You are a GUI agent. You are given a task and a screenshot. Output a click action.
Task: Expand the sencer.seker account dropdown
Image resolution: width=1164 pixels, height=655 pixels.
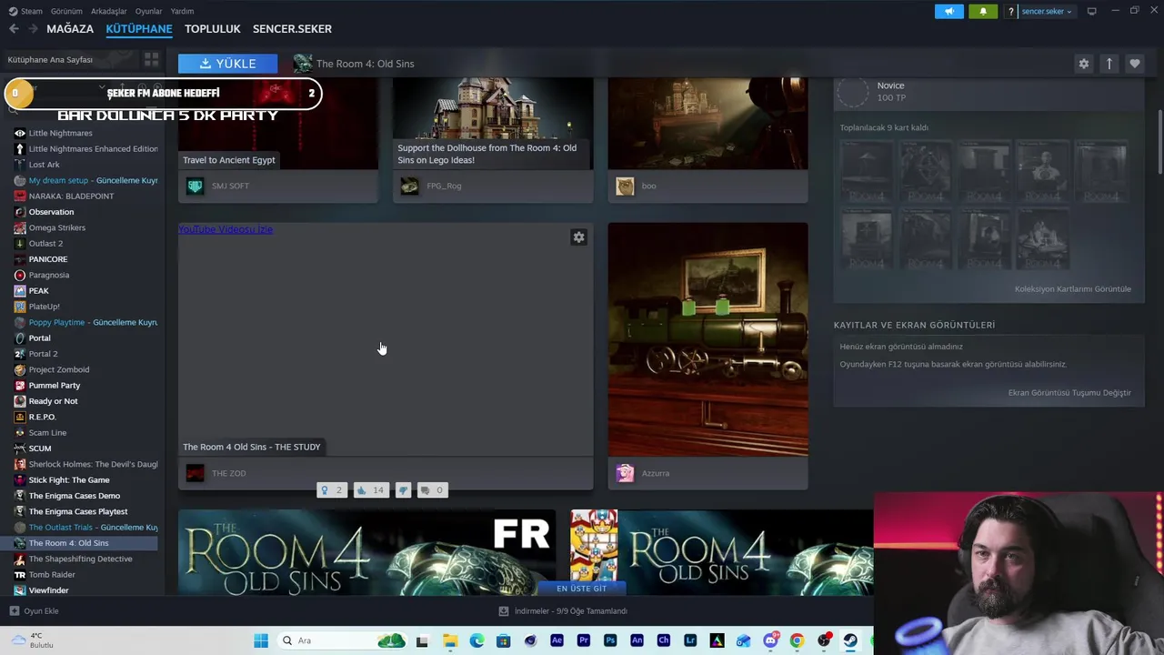pos(1047,12)
